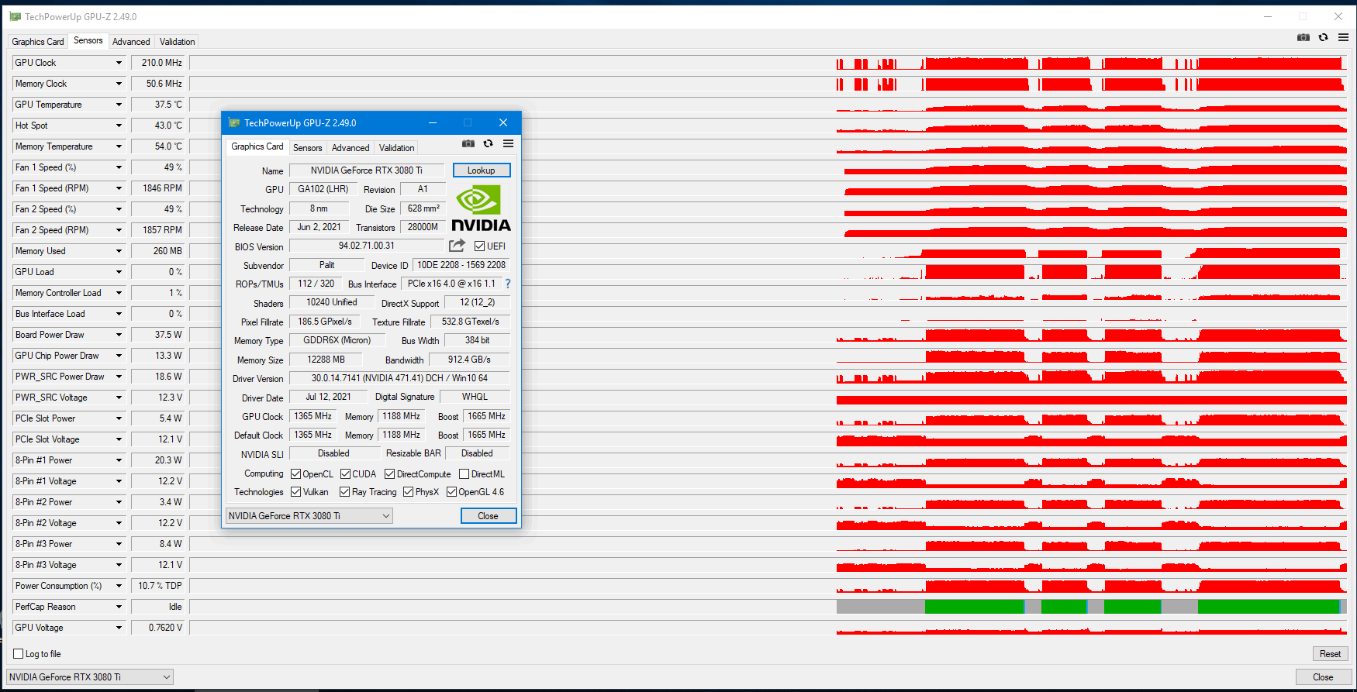Click the refresh icon in the Graphics Card dialog
Screen dimensions: 1357x692
[x=488, y=143]
